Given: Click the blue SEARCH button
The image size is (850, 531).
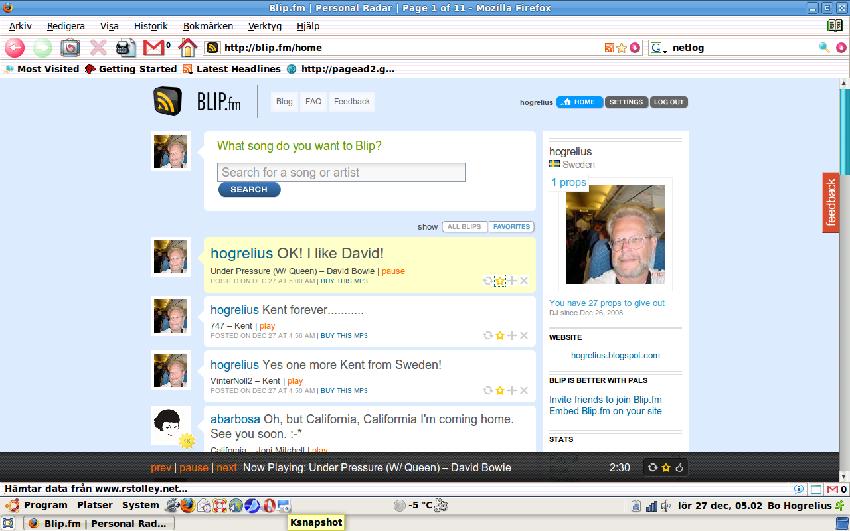Looking at the screenshot, I should [x=249, y=190].
